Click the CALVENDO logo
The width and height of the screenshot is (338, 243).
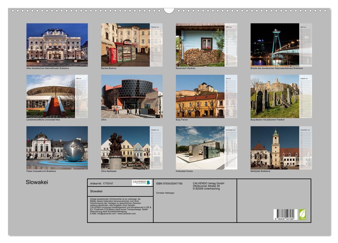pos(142,183)
